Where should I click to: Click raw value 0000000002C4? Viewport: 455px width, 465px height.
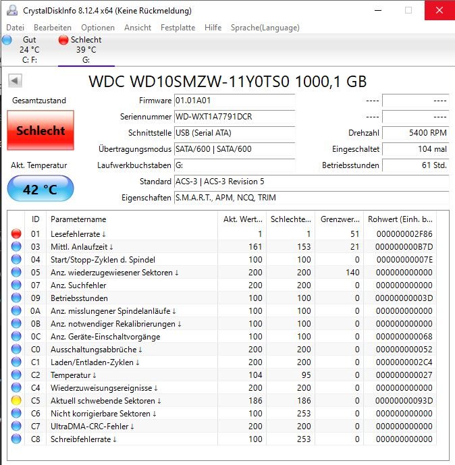click(404, 362)
